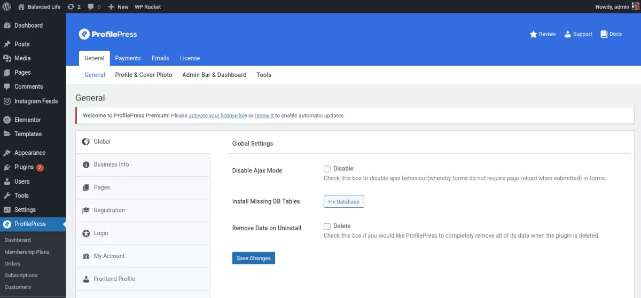
Task: Enable the Disable Ajax Mode checkbox
Action: 327,169
